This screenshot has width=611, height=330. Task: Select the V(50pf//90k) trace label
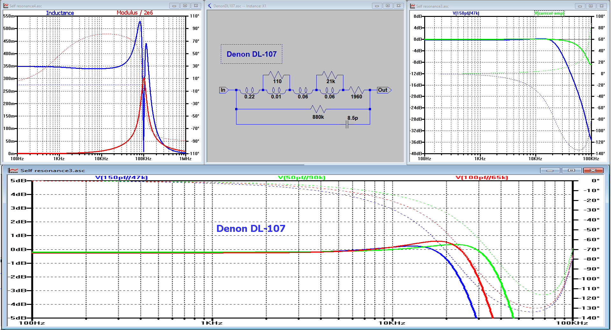pos(302,178)
